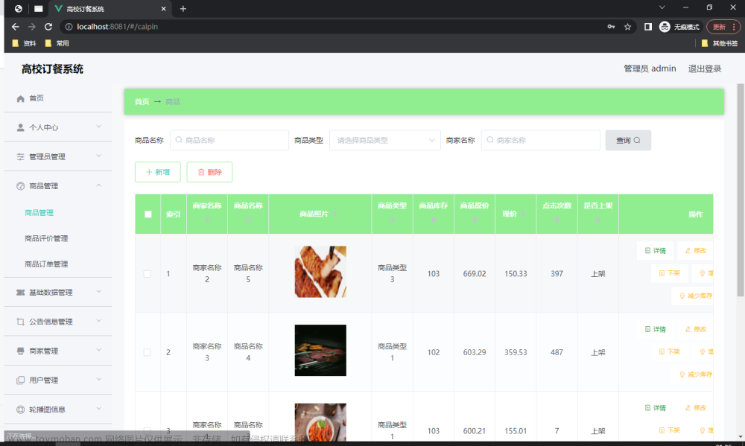Click the 基础数据管理 sidebar icon
The width and height of the screenshot is (745, 446).
(x=20, y=293)
